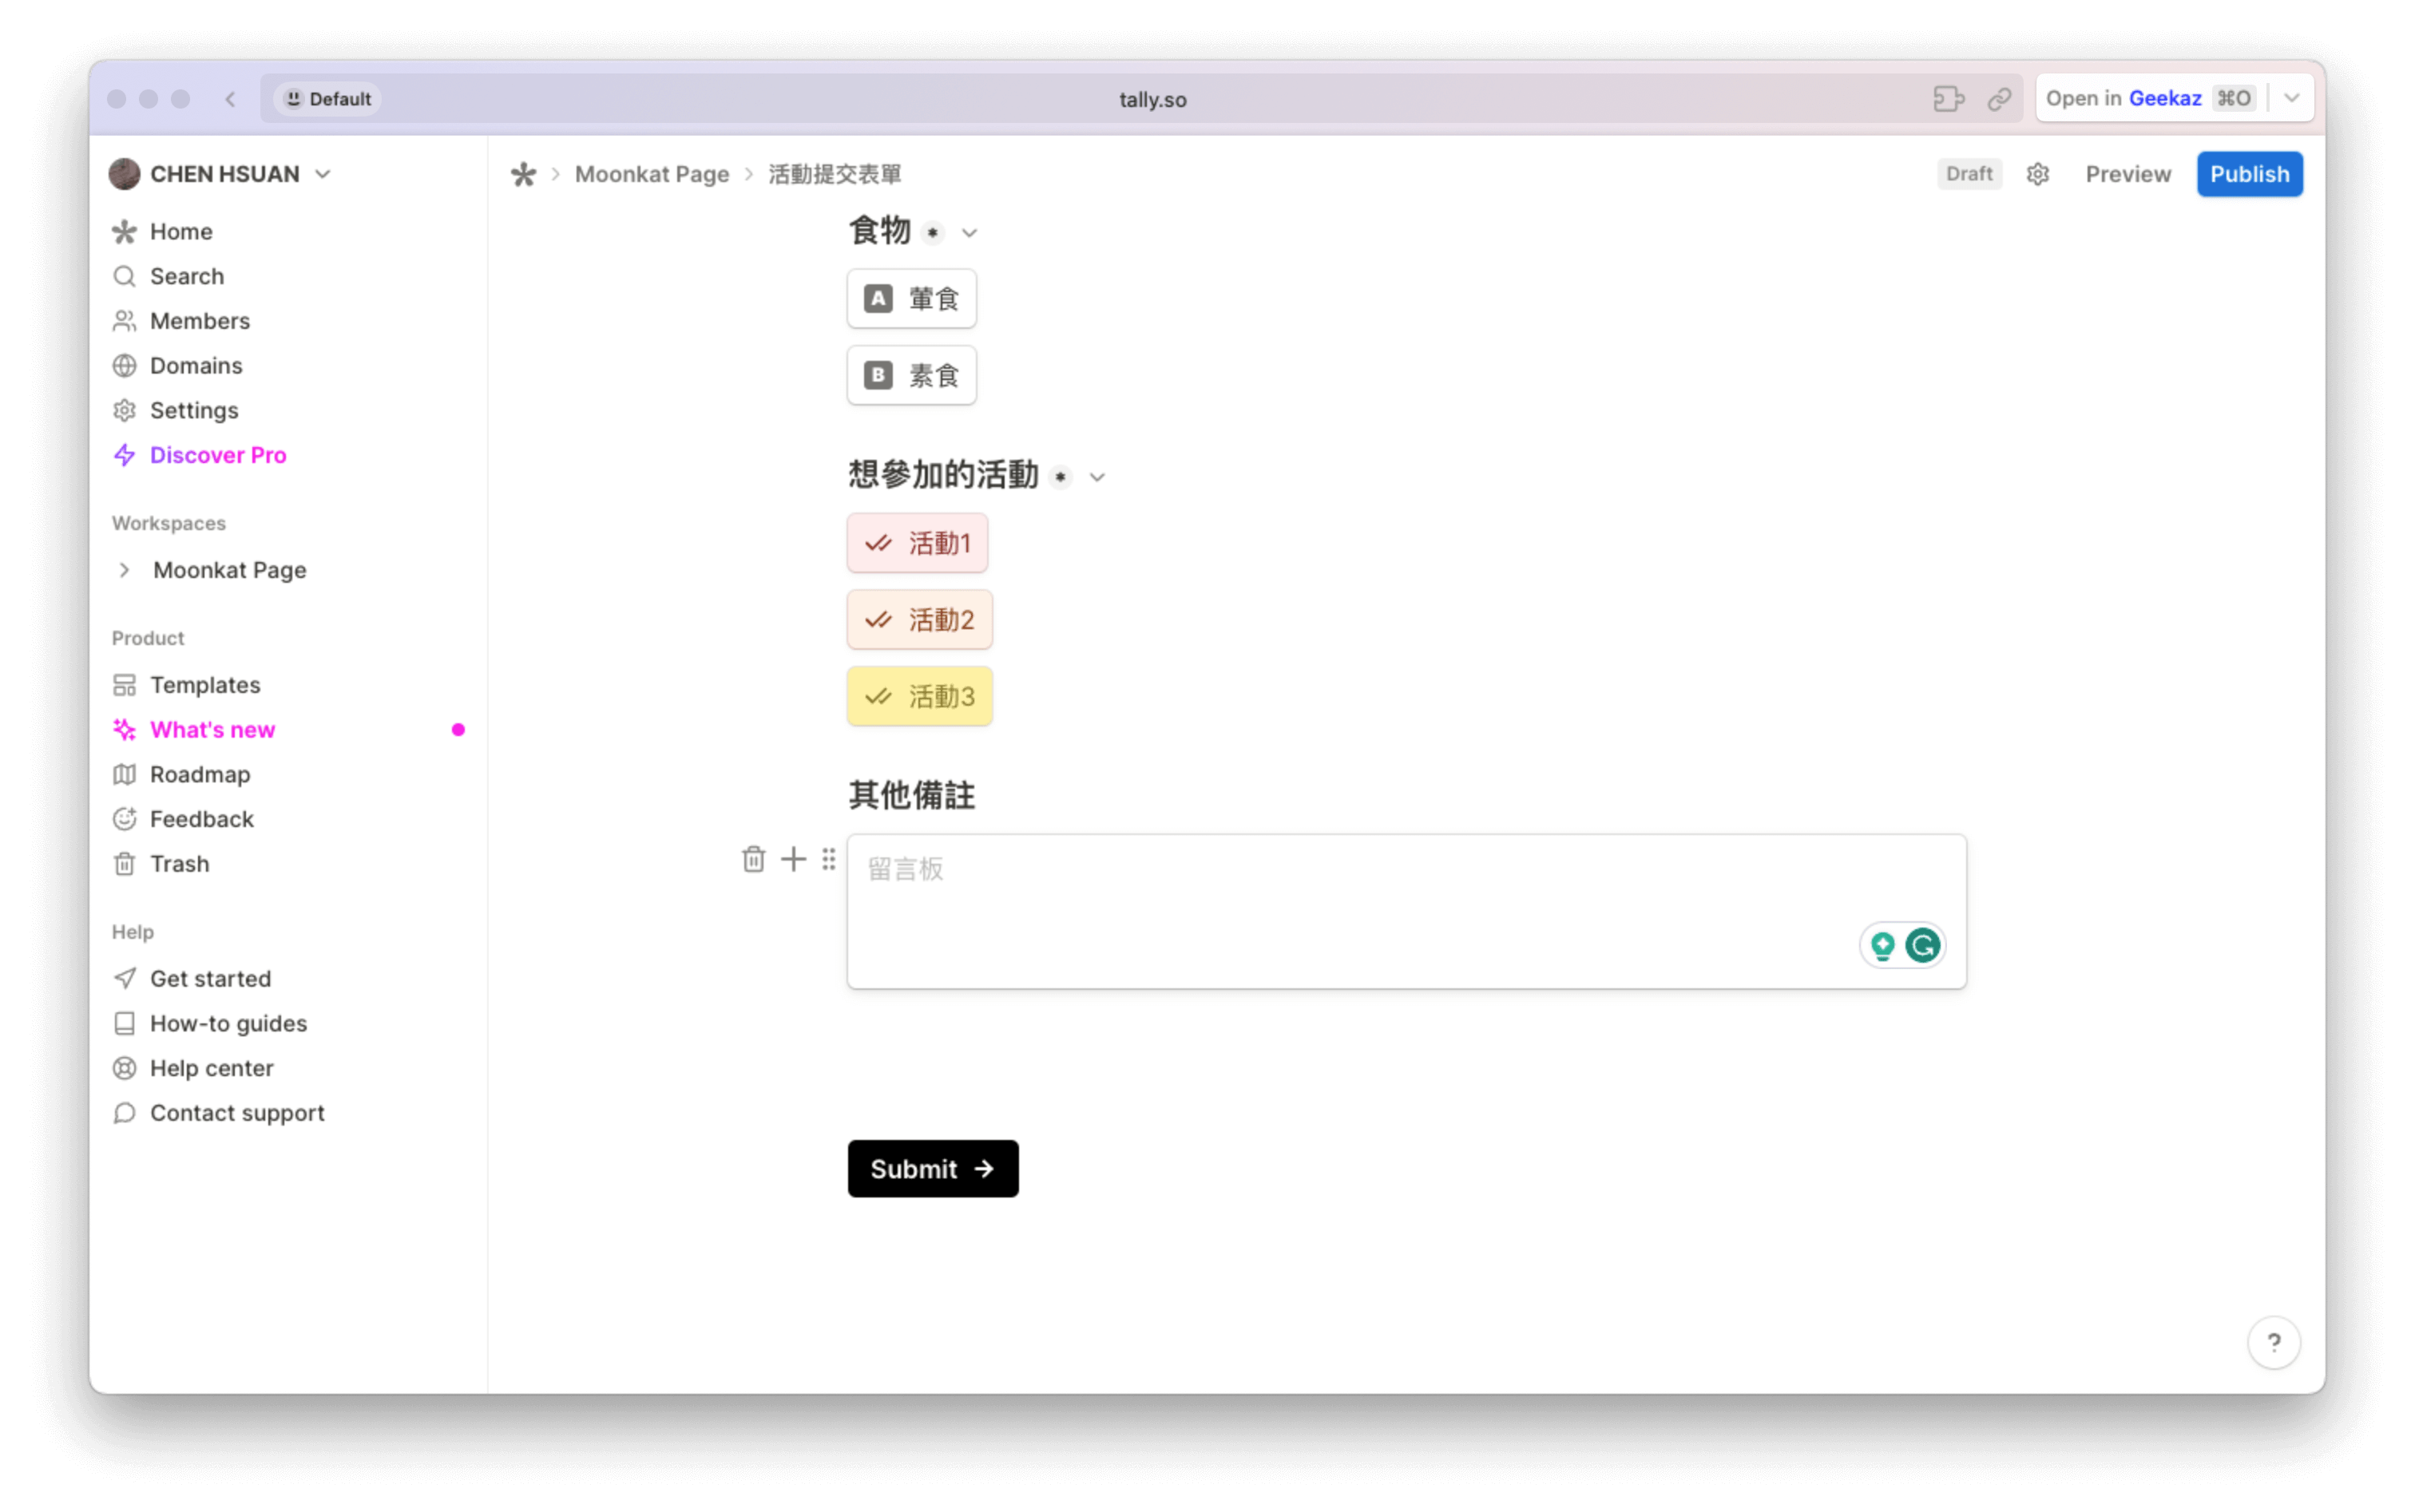The image size is (2415, 1512).
Task: Click the Feedback smiley icon
Action: tap(124, 819)
